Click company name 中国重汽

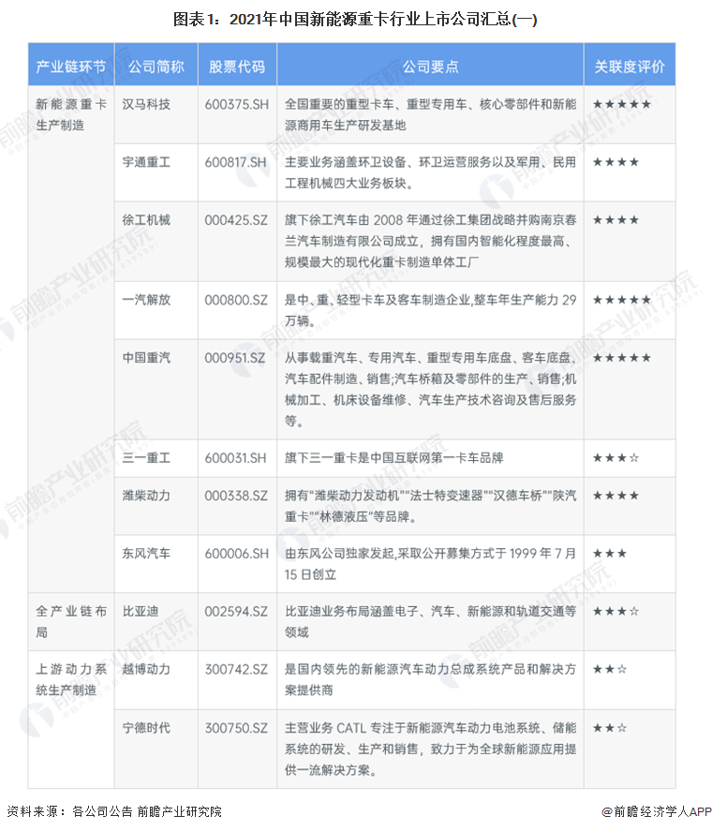[x=146, y=358]
